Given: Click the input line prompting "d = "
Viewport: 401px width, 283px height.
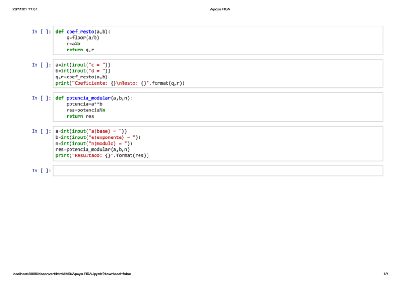Looking at the screenshot, I should click(83, 71).
